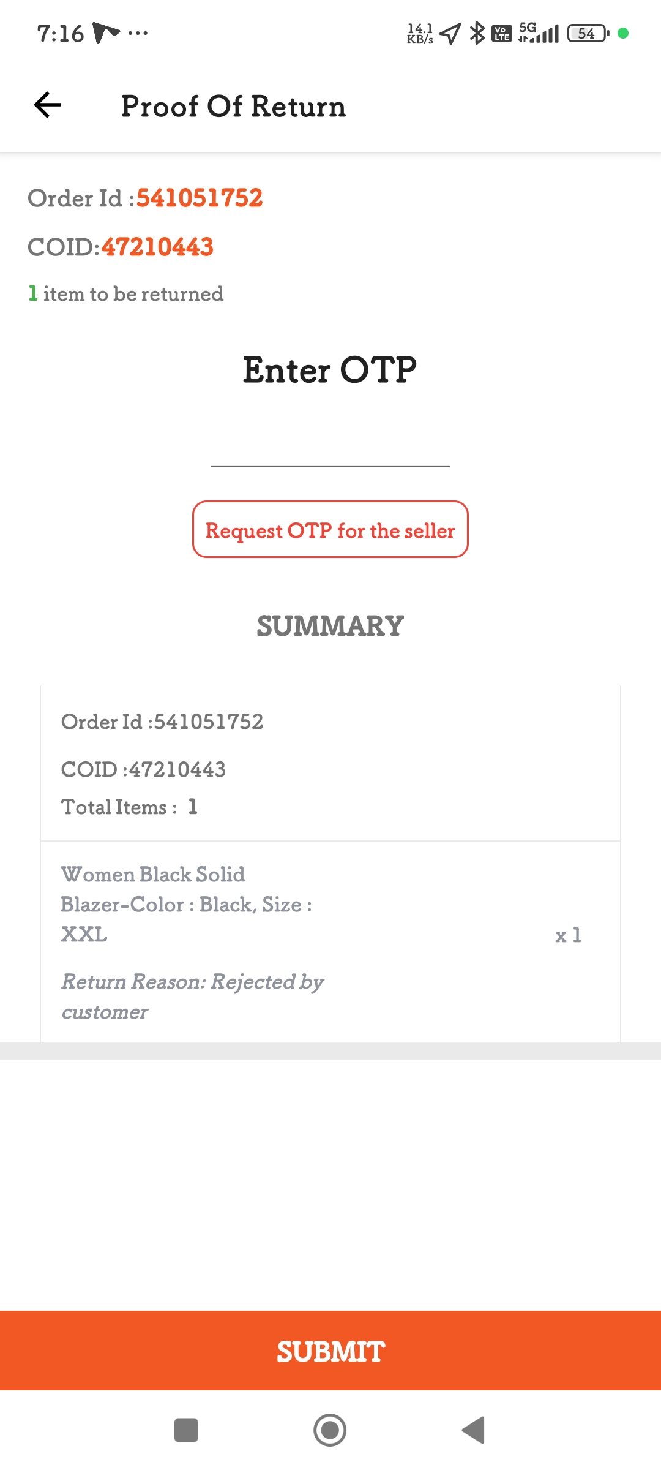
Task: Tap the green dot privacy indicator
Action: 623,33
